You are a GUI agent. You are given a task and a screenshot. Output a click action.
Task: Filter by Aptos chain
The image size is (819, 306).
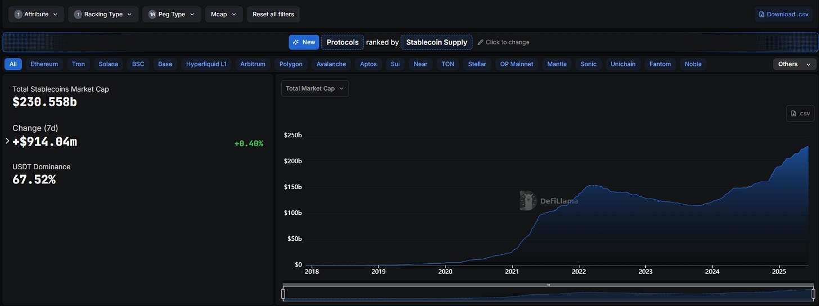click(x=368, y=64)
